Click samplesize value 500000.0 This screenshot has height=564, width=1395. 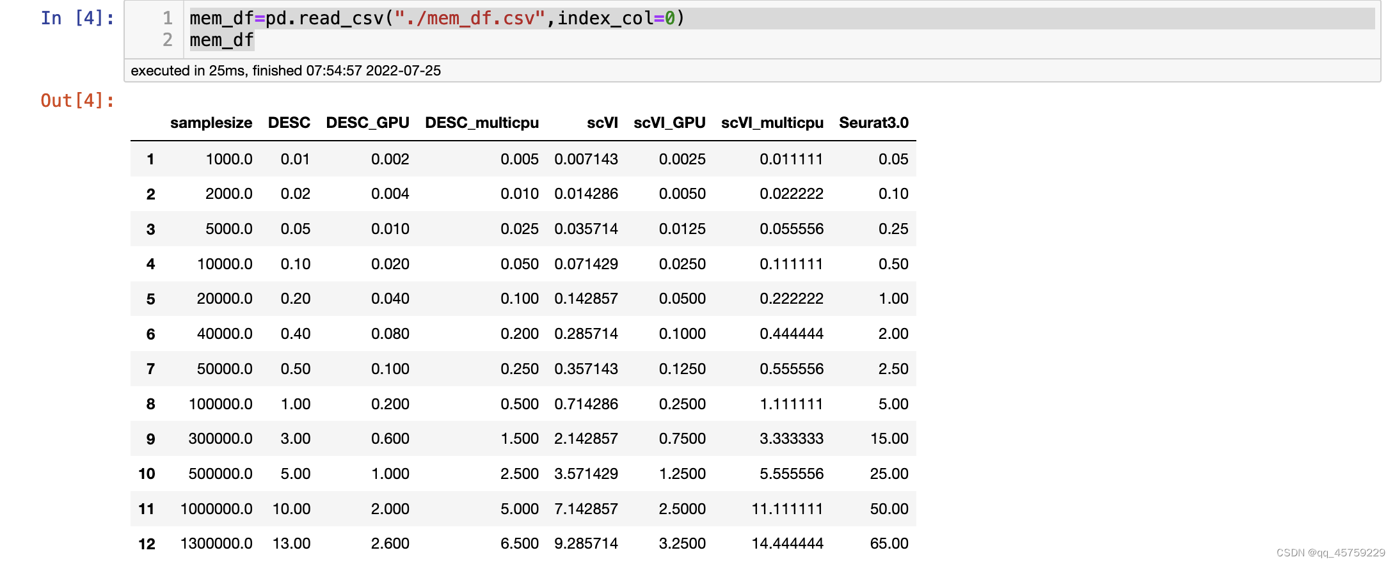[x=221, y=474]
